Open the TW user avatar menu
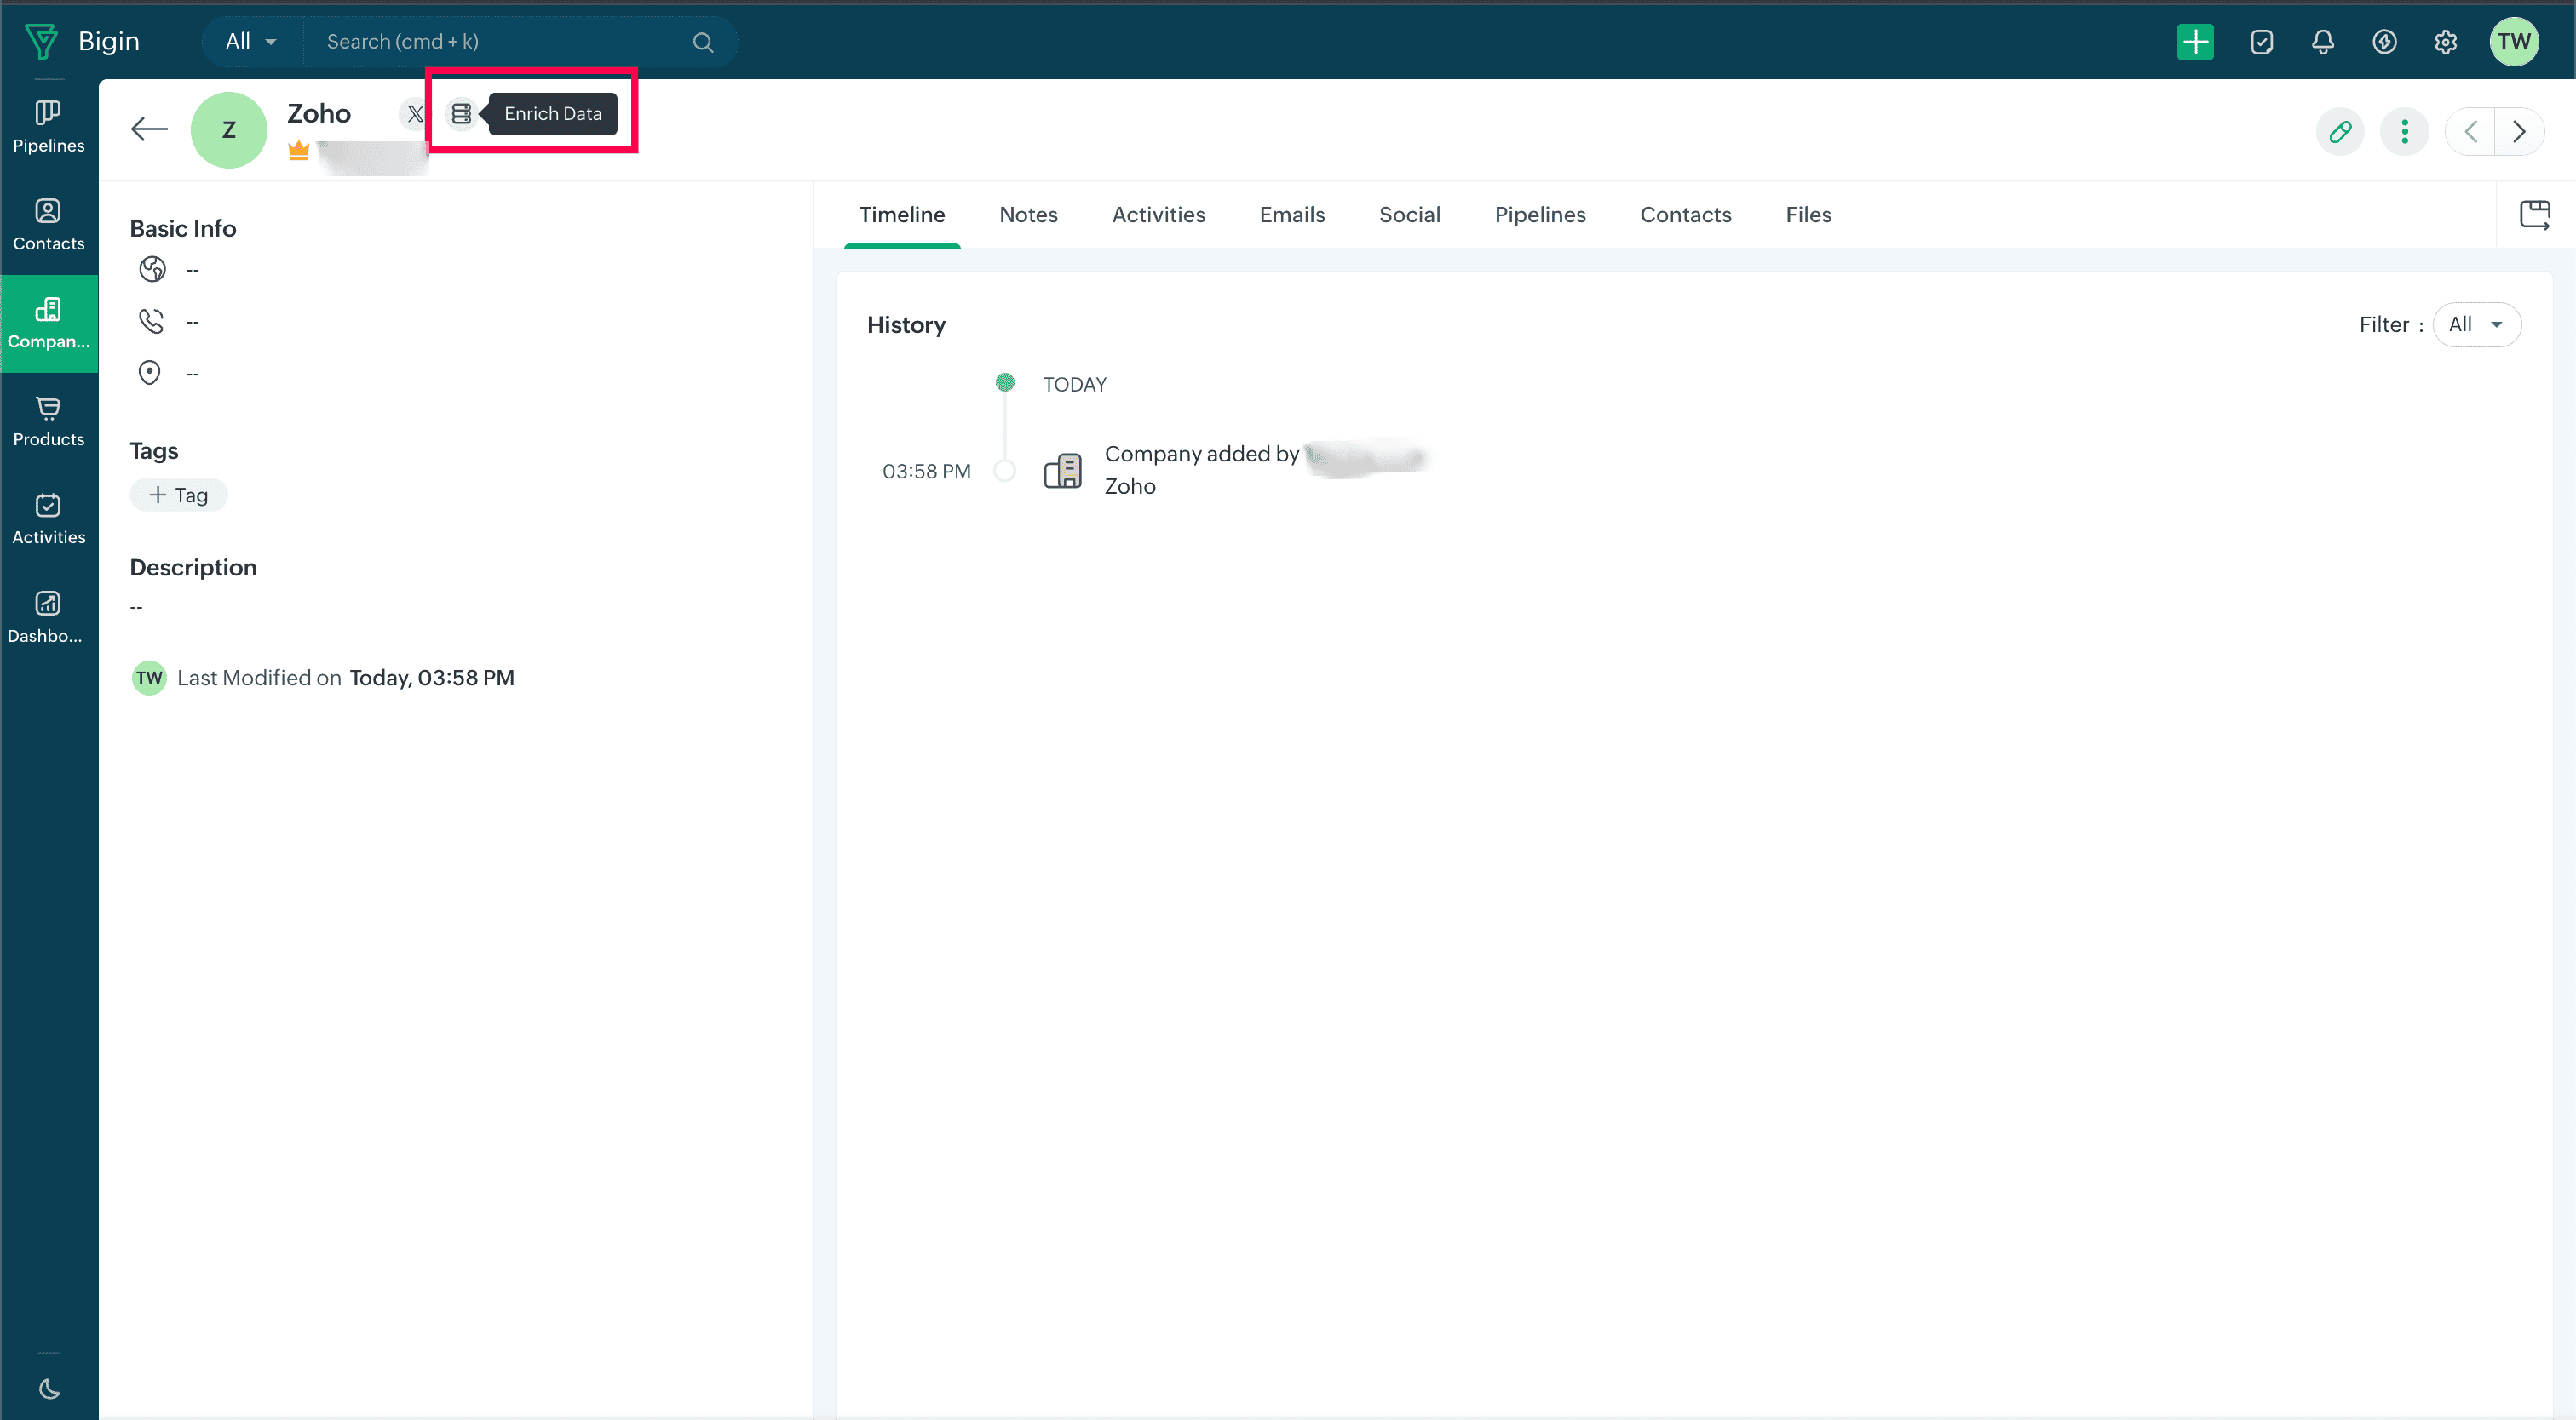 (2513, 42)
